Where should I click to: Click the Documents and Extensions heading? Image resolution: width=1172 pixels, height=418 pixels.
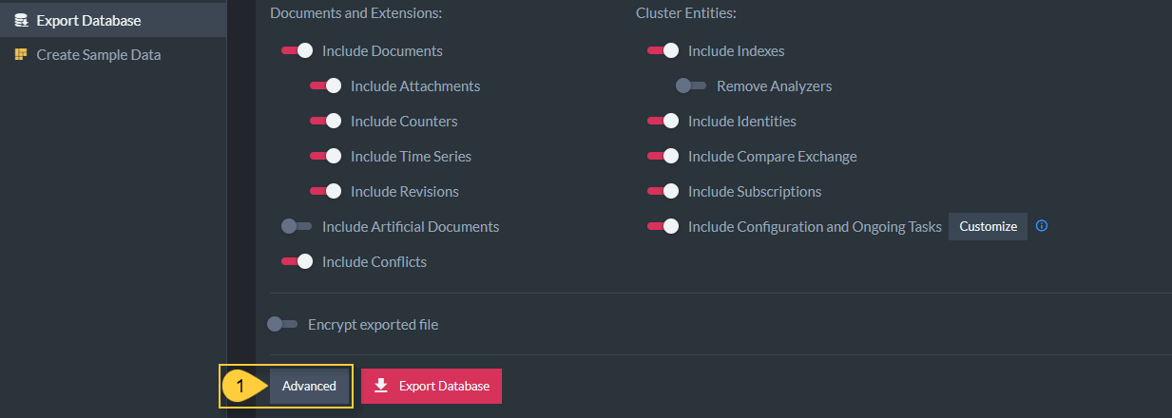pos(356,13)
